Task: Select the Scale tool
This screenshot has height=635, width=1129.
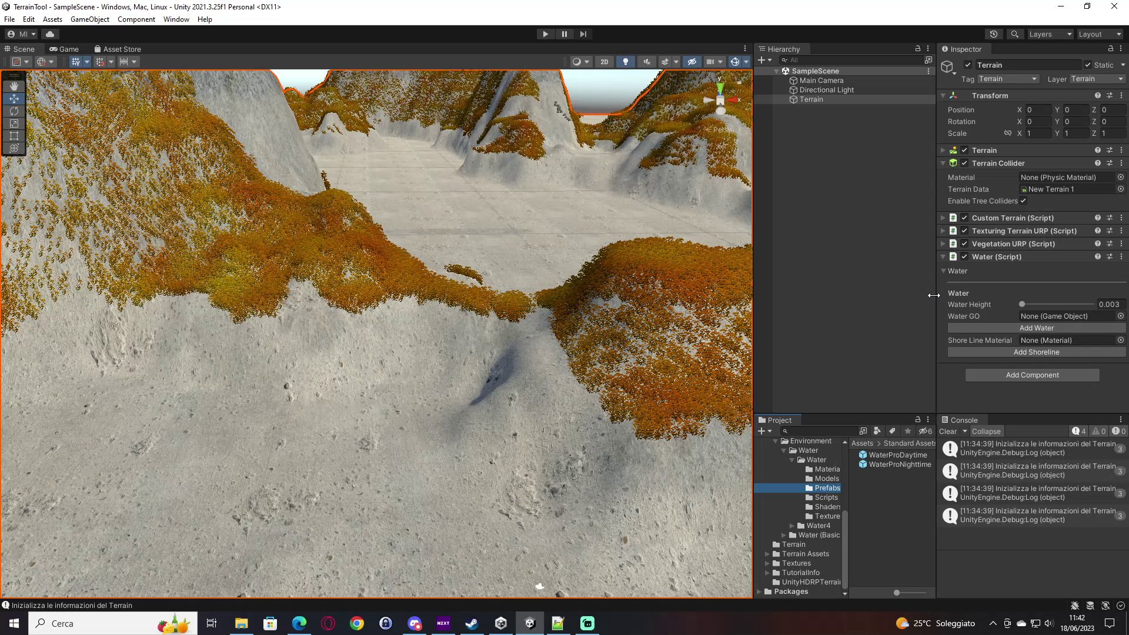Action: point(14,123)
